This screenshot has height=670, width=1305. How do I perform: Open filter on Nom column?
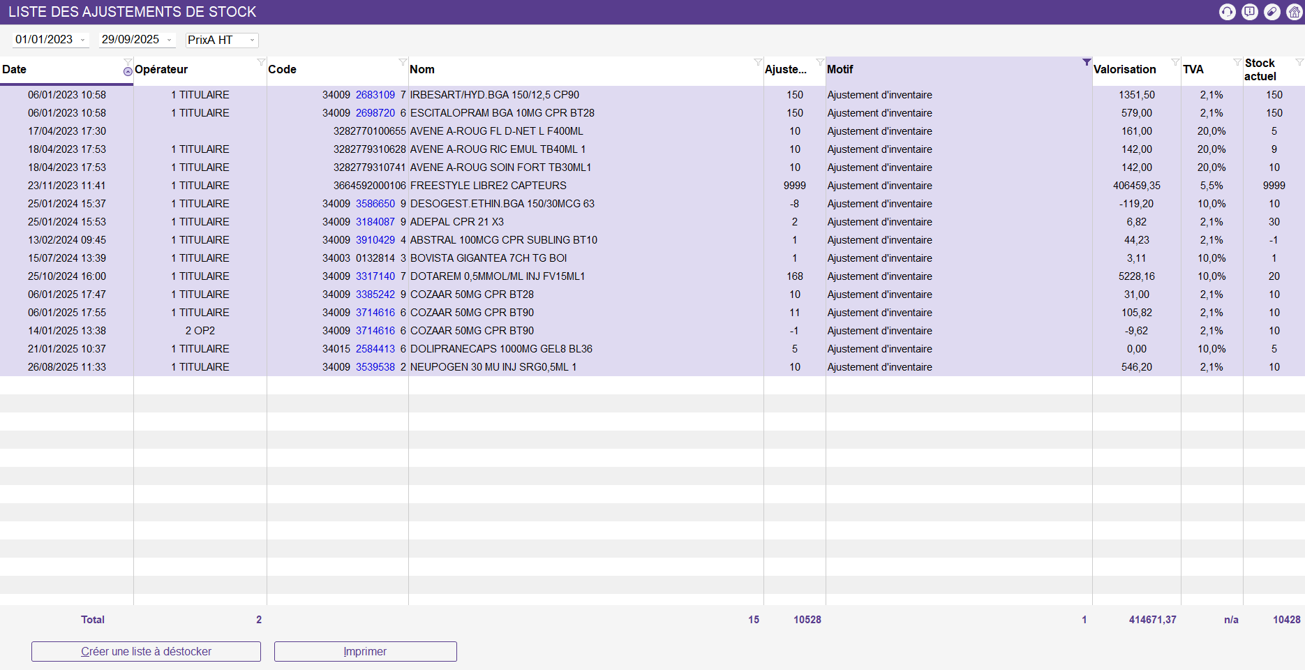(758, 62)
